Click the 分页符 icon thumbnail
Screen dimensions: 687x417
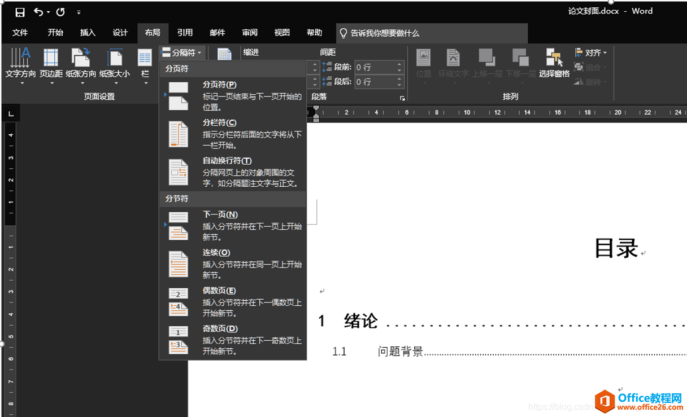point(179,95)
